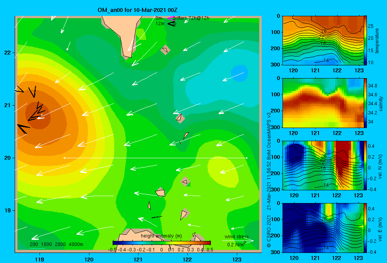
Task: Select the 'height anomaly (m)' label
Action: (161, 236)
